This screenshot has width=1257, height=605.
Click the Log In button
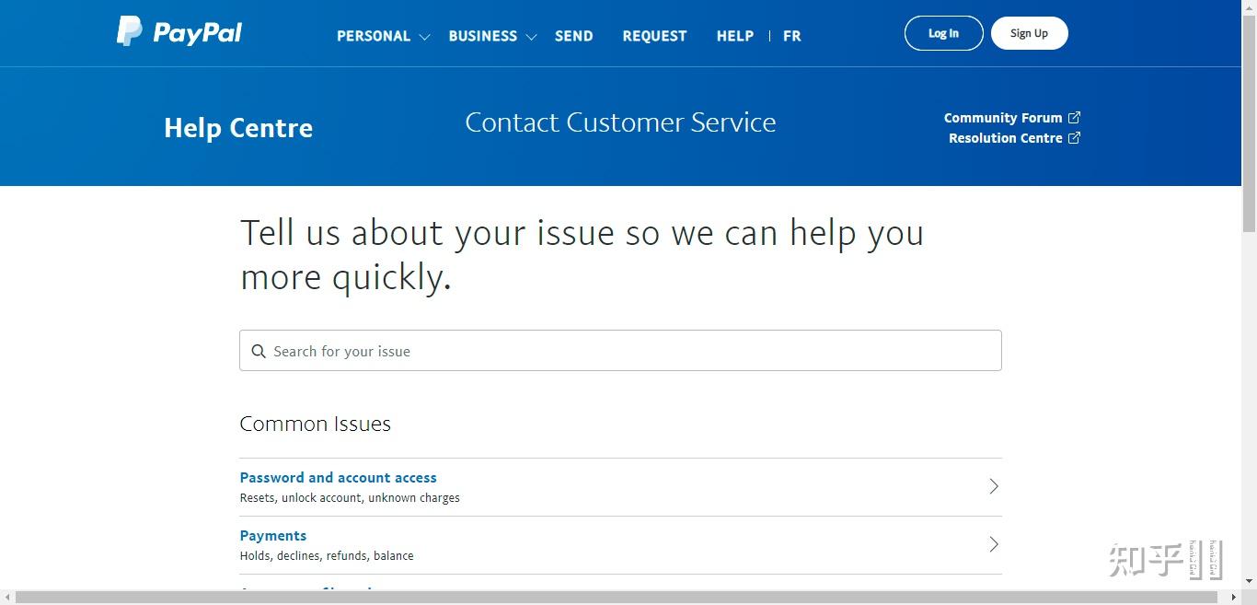(x=943, y=32)
